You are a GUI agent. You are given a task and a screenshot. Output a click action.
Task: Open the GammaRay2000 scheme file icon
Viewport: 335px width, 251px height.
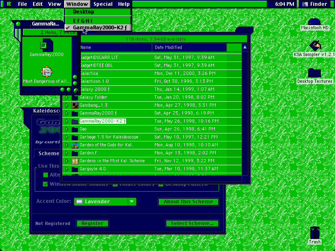(46, 45)
